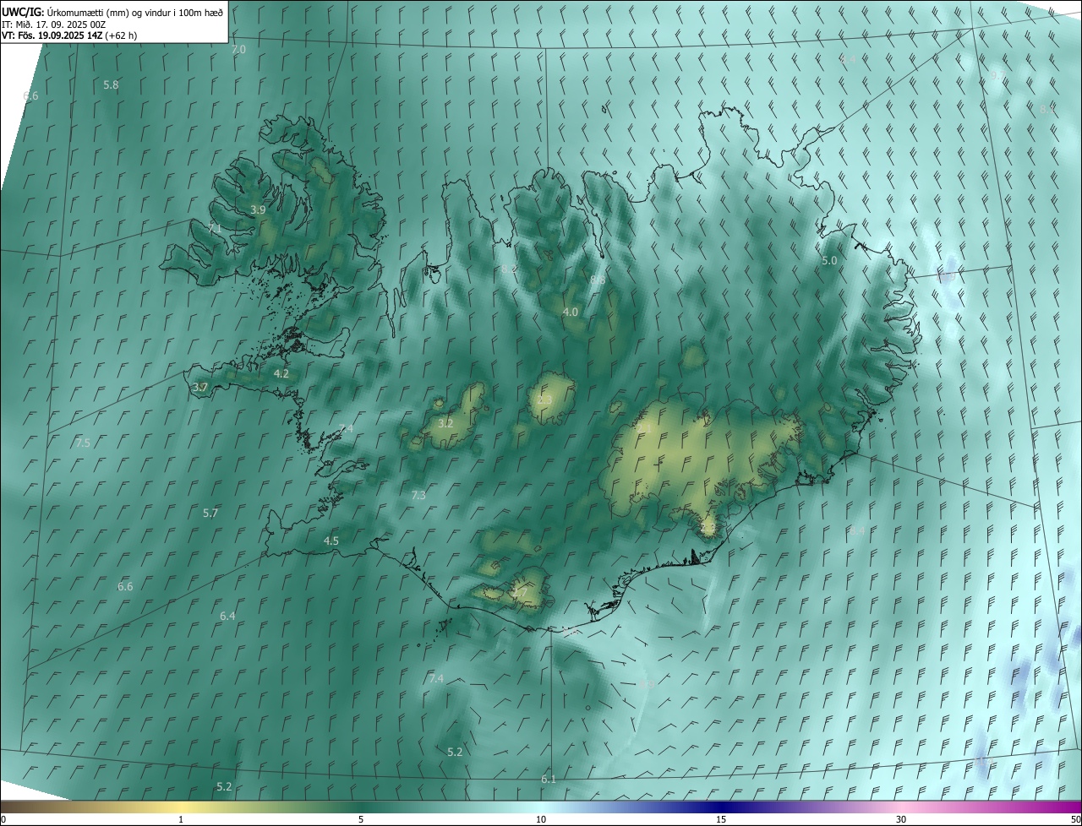Screen dimensions: 1082x826
Task: Click the map value 7.0
Action: click(x=238, y=50)
